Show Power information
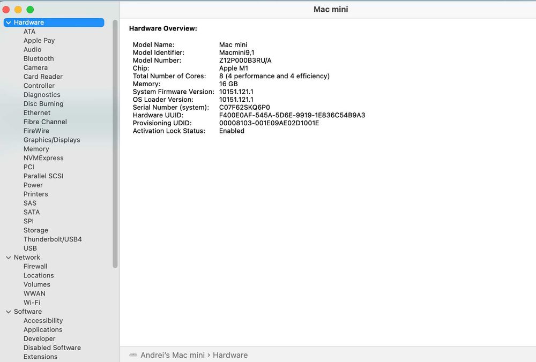This screenshot has height=362, width=536. [33, 185]
